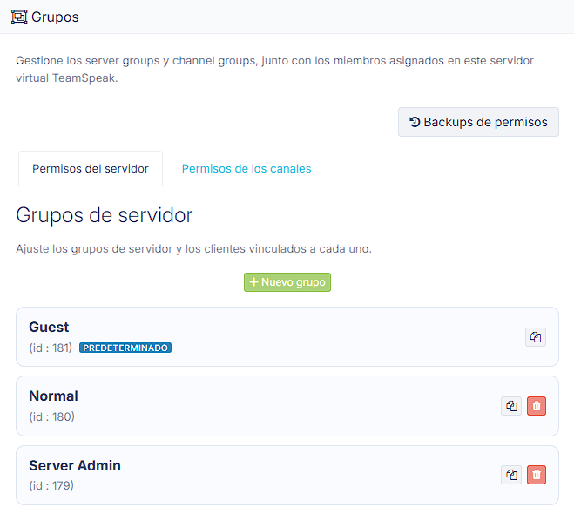Click the Grupos de servidor heading
This screenshot has width=574, height=521.
click(x=104, y=215)
